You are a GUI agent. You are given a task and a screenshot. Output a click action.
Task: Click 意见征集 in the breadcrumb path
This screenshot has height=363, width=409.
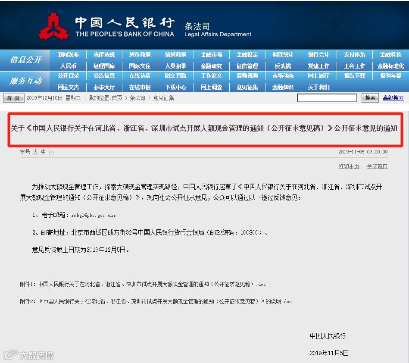(163, 98)
